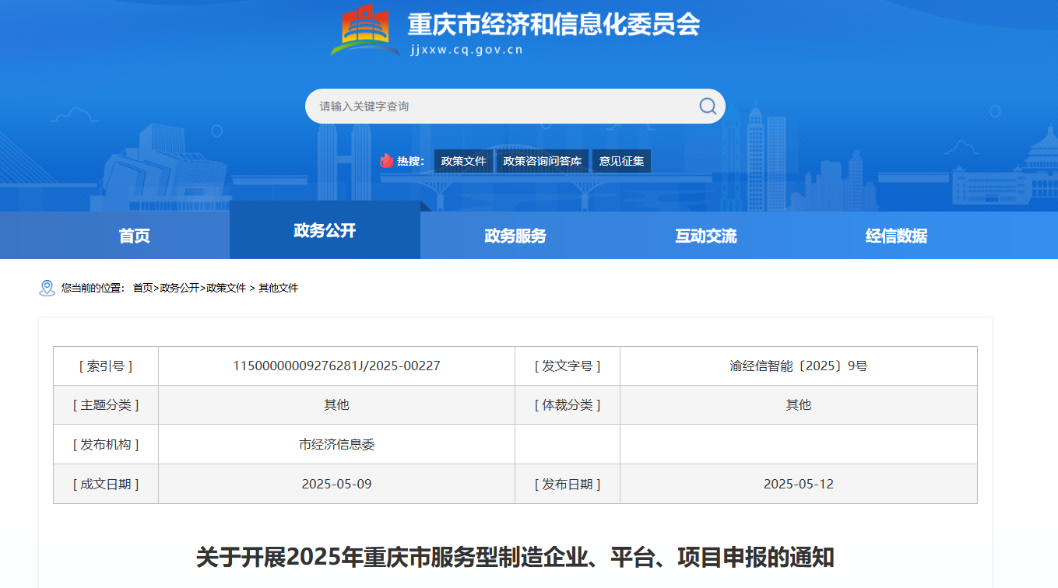The width and height of the screenshot is (1058, 588).
Task: Click the 重庆市经济和信息化委员会 site title
Action: click(554, 25)
